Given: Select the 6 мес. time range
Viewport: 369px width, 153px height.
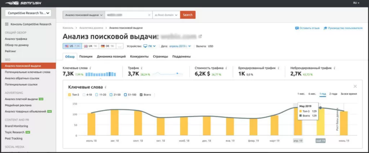Looking at the screenshot, I should pos(312,94).
